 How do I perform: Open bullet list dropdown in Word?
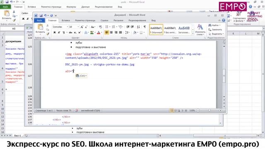point(110,27)
